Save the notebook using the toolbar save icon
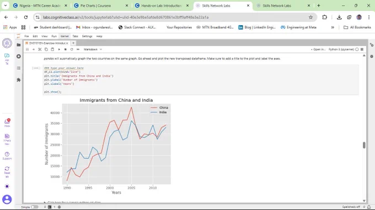 pos(27,49)
